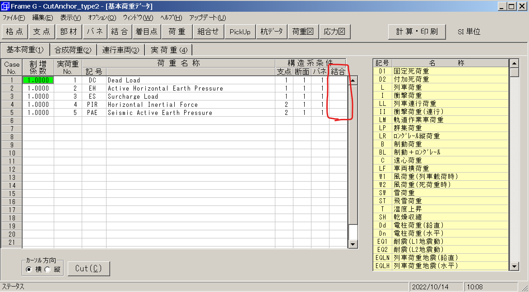This screenshot has width=529, height=292.
Task: Click the load table scroll down arrow
Action: (353, 244)
